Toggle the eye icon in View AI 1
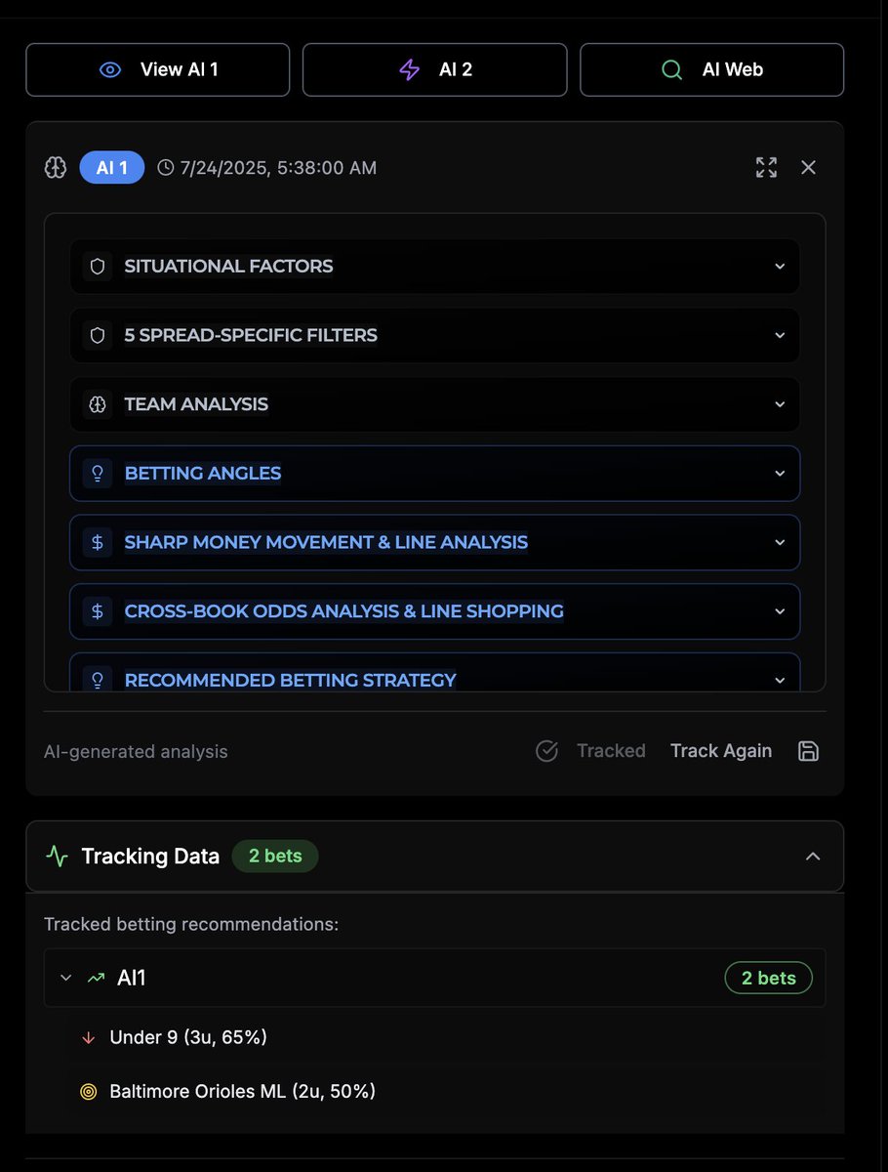Image resolution: width=888 pixels, height=1172 pixels. click(x=108, y=69)
